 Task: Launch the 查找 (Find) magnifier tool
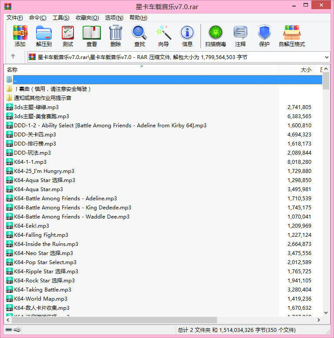[140, 36]
